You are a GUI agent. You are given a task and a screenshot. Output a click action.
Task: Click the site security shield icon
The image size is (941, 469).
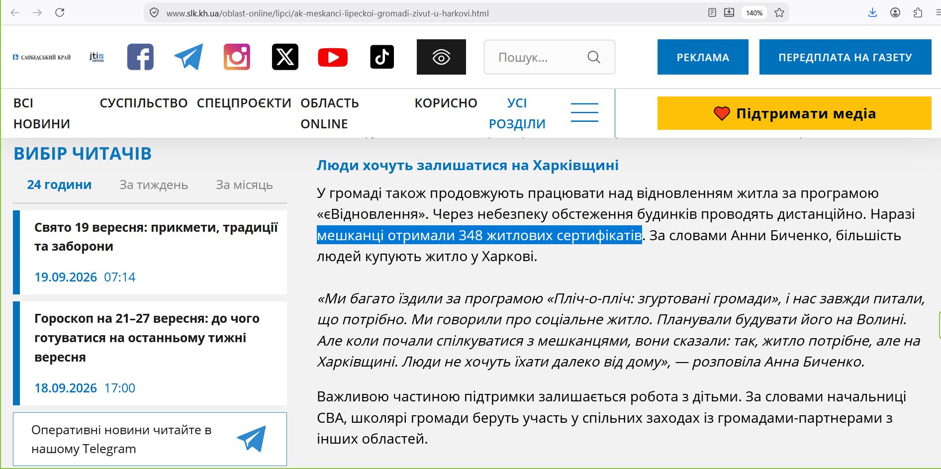[154, 12]
